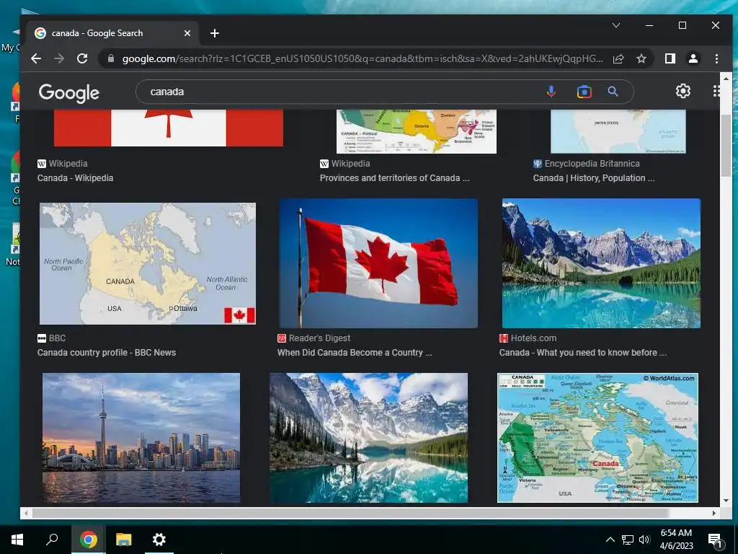Click the vertical scrollbar thumb

point(726,145)
